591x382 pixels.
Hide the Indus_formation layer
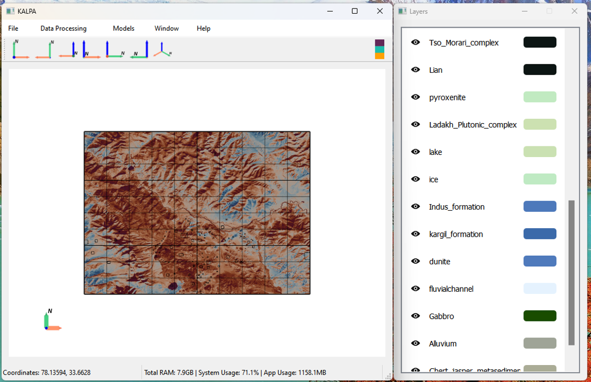416,206
